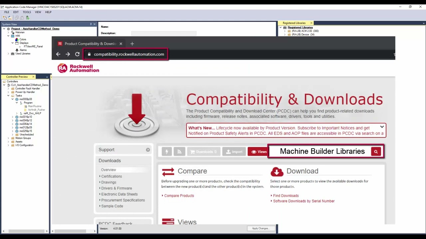Select the raM_Dvc_AHLP program
The image size is (426, 239).
(x=32, y=113)
